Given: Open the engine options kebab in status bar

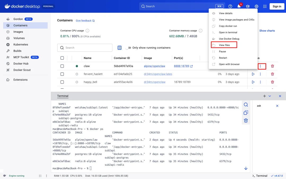Looking at the screenshot, I should [46, 176].
